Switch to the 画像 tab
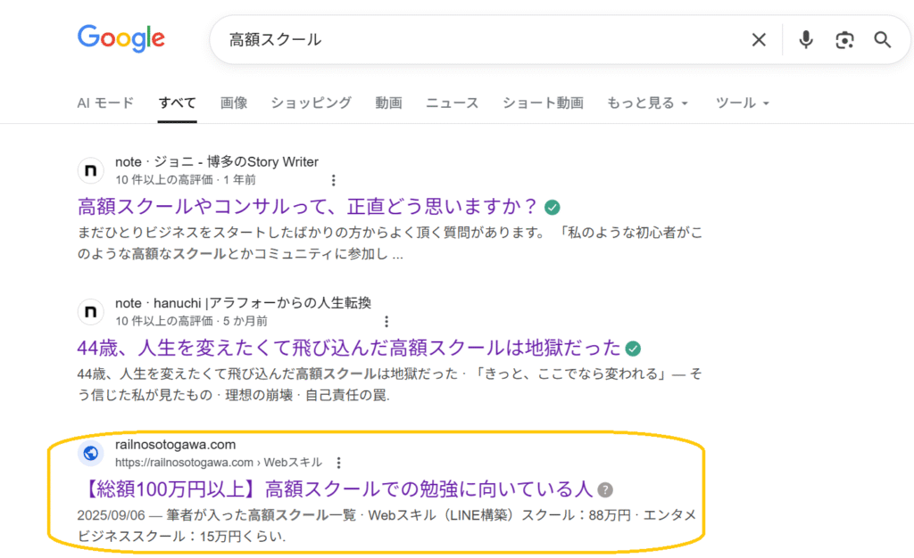This screenshot has width=914, height=558. point(234,103)
